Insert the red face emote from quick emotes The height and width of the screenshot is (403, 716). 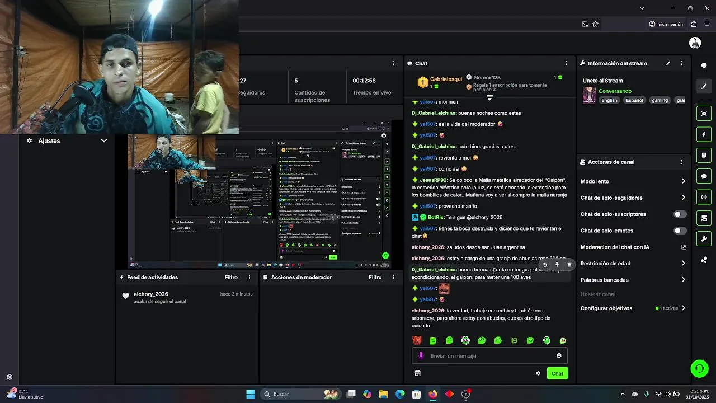pos(417,340)
